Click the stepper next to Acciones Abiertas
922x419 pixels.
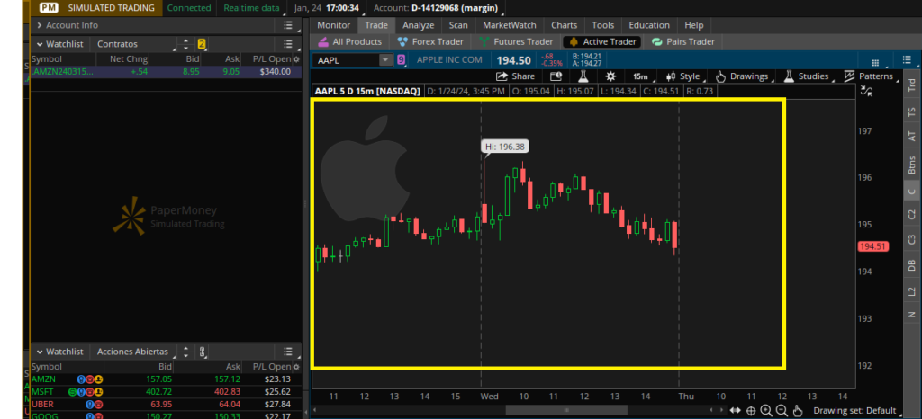185,352
